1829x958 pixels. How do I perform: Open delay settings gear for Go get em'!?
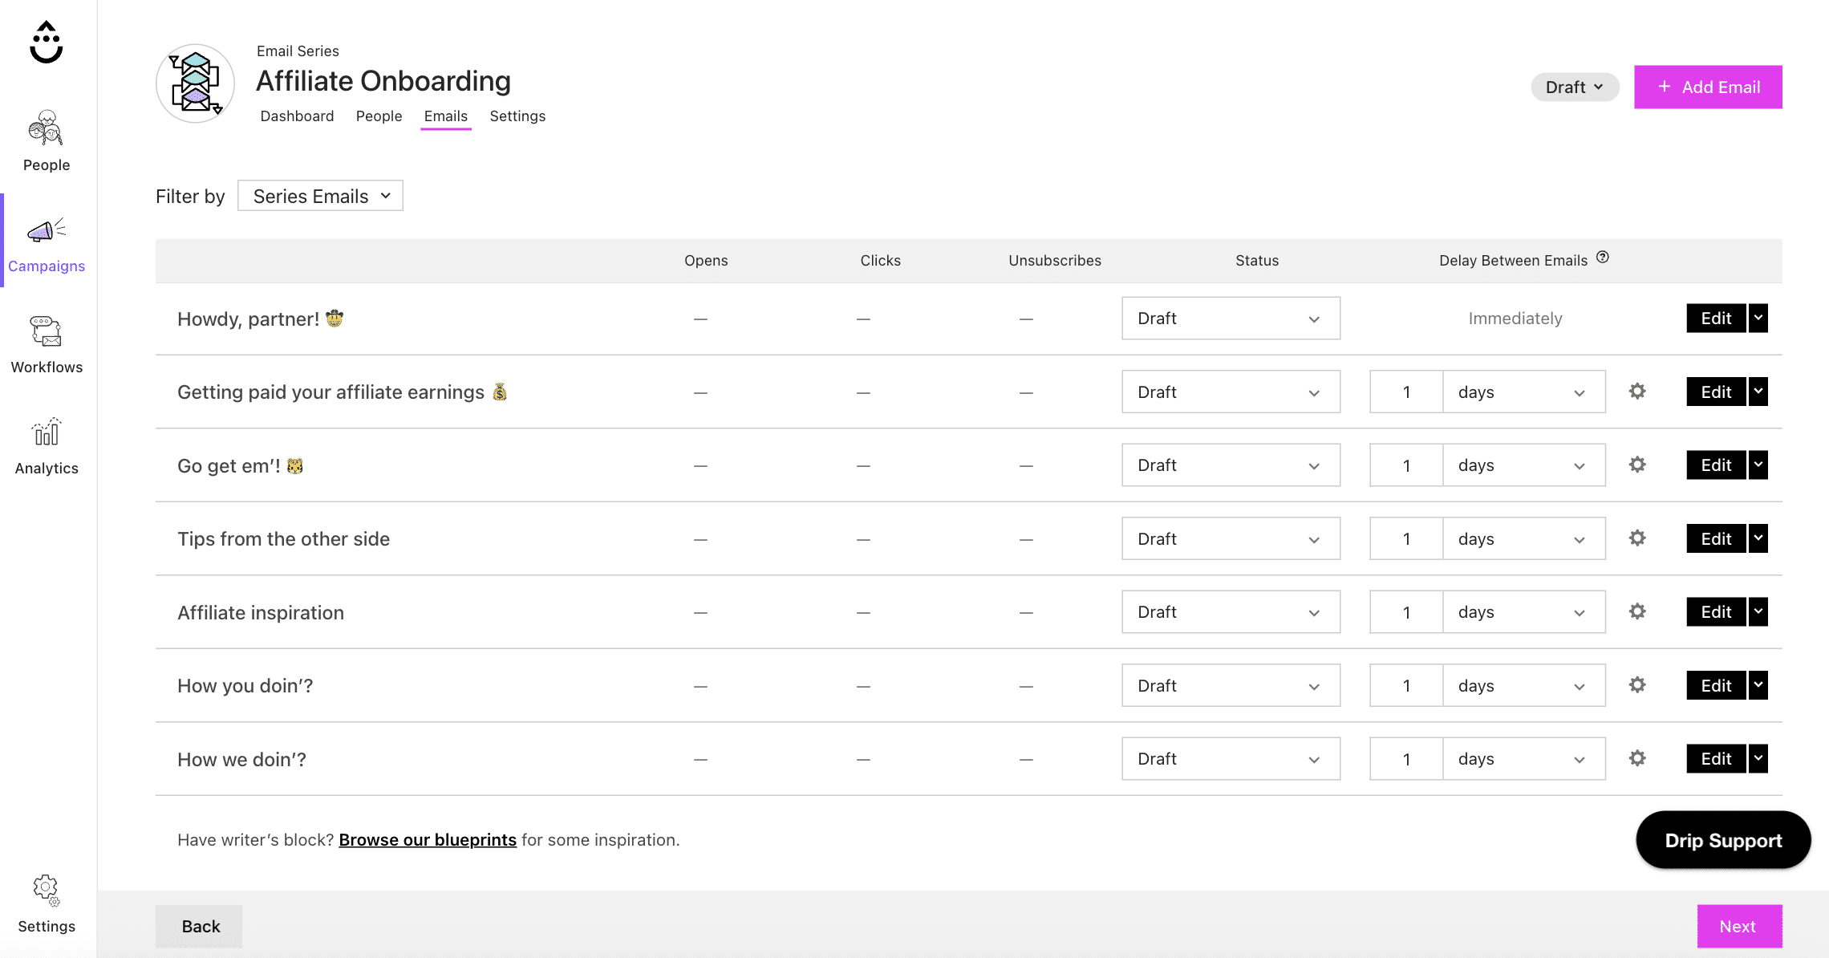(1637, 465)
